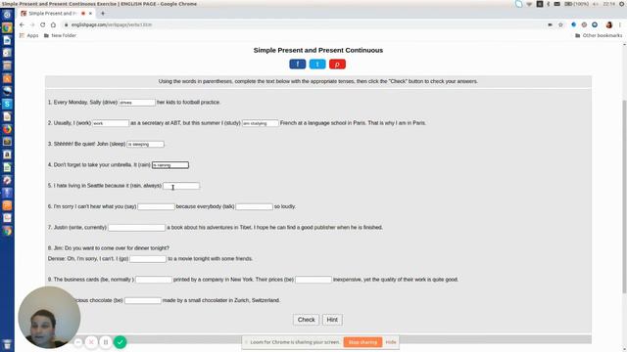Viewport: 627px width, 352px height.
Task: Select the study answer field in sentence 2
Action: 261,123
